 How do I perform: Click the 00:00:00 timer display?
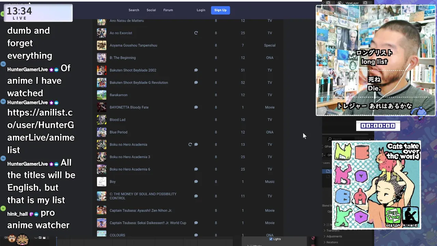[378, 126]
